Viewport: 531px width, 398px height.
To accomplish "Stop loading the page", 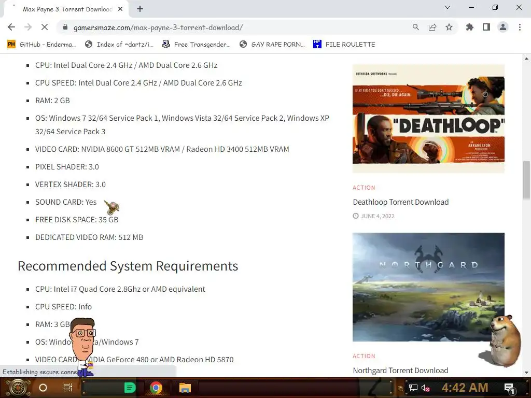I will (x=45, y=27).
